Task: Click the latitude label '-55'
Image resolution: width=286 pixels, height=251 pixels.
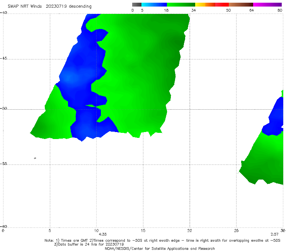Action: coord(3,163)
